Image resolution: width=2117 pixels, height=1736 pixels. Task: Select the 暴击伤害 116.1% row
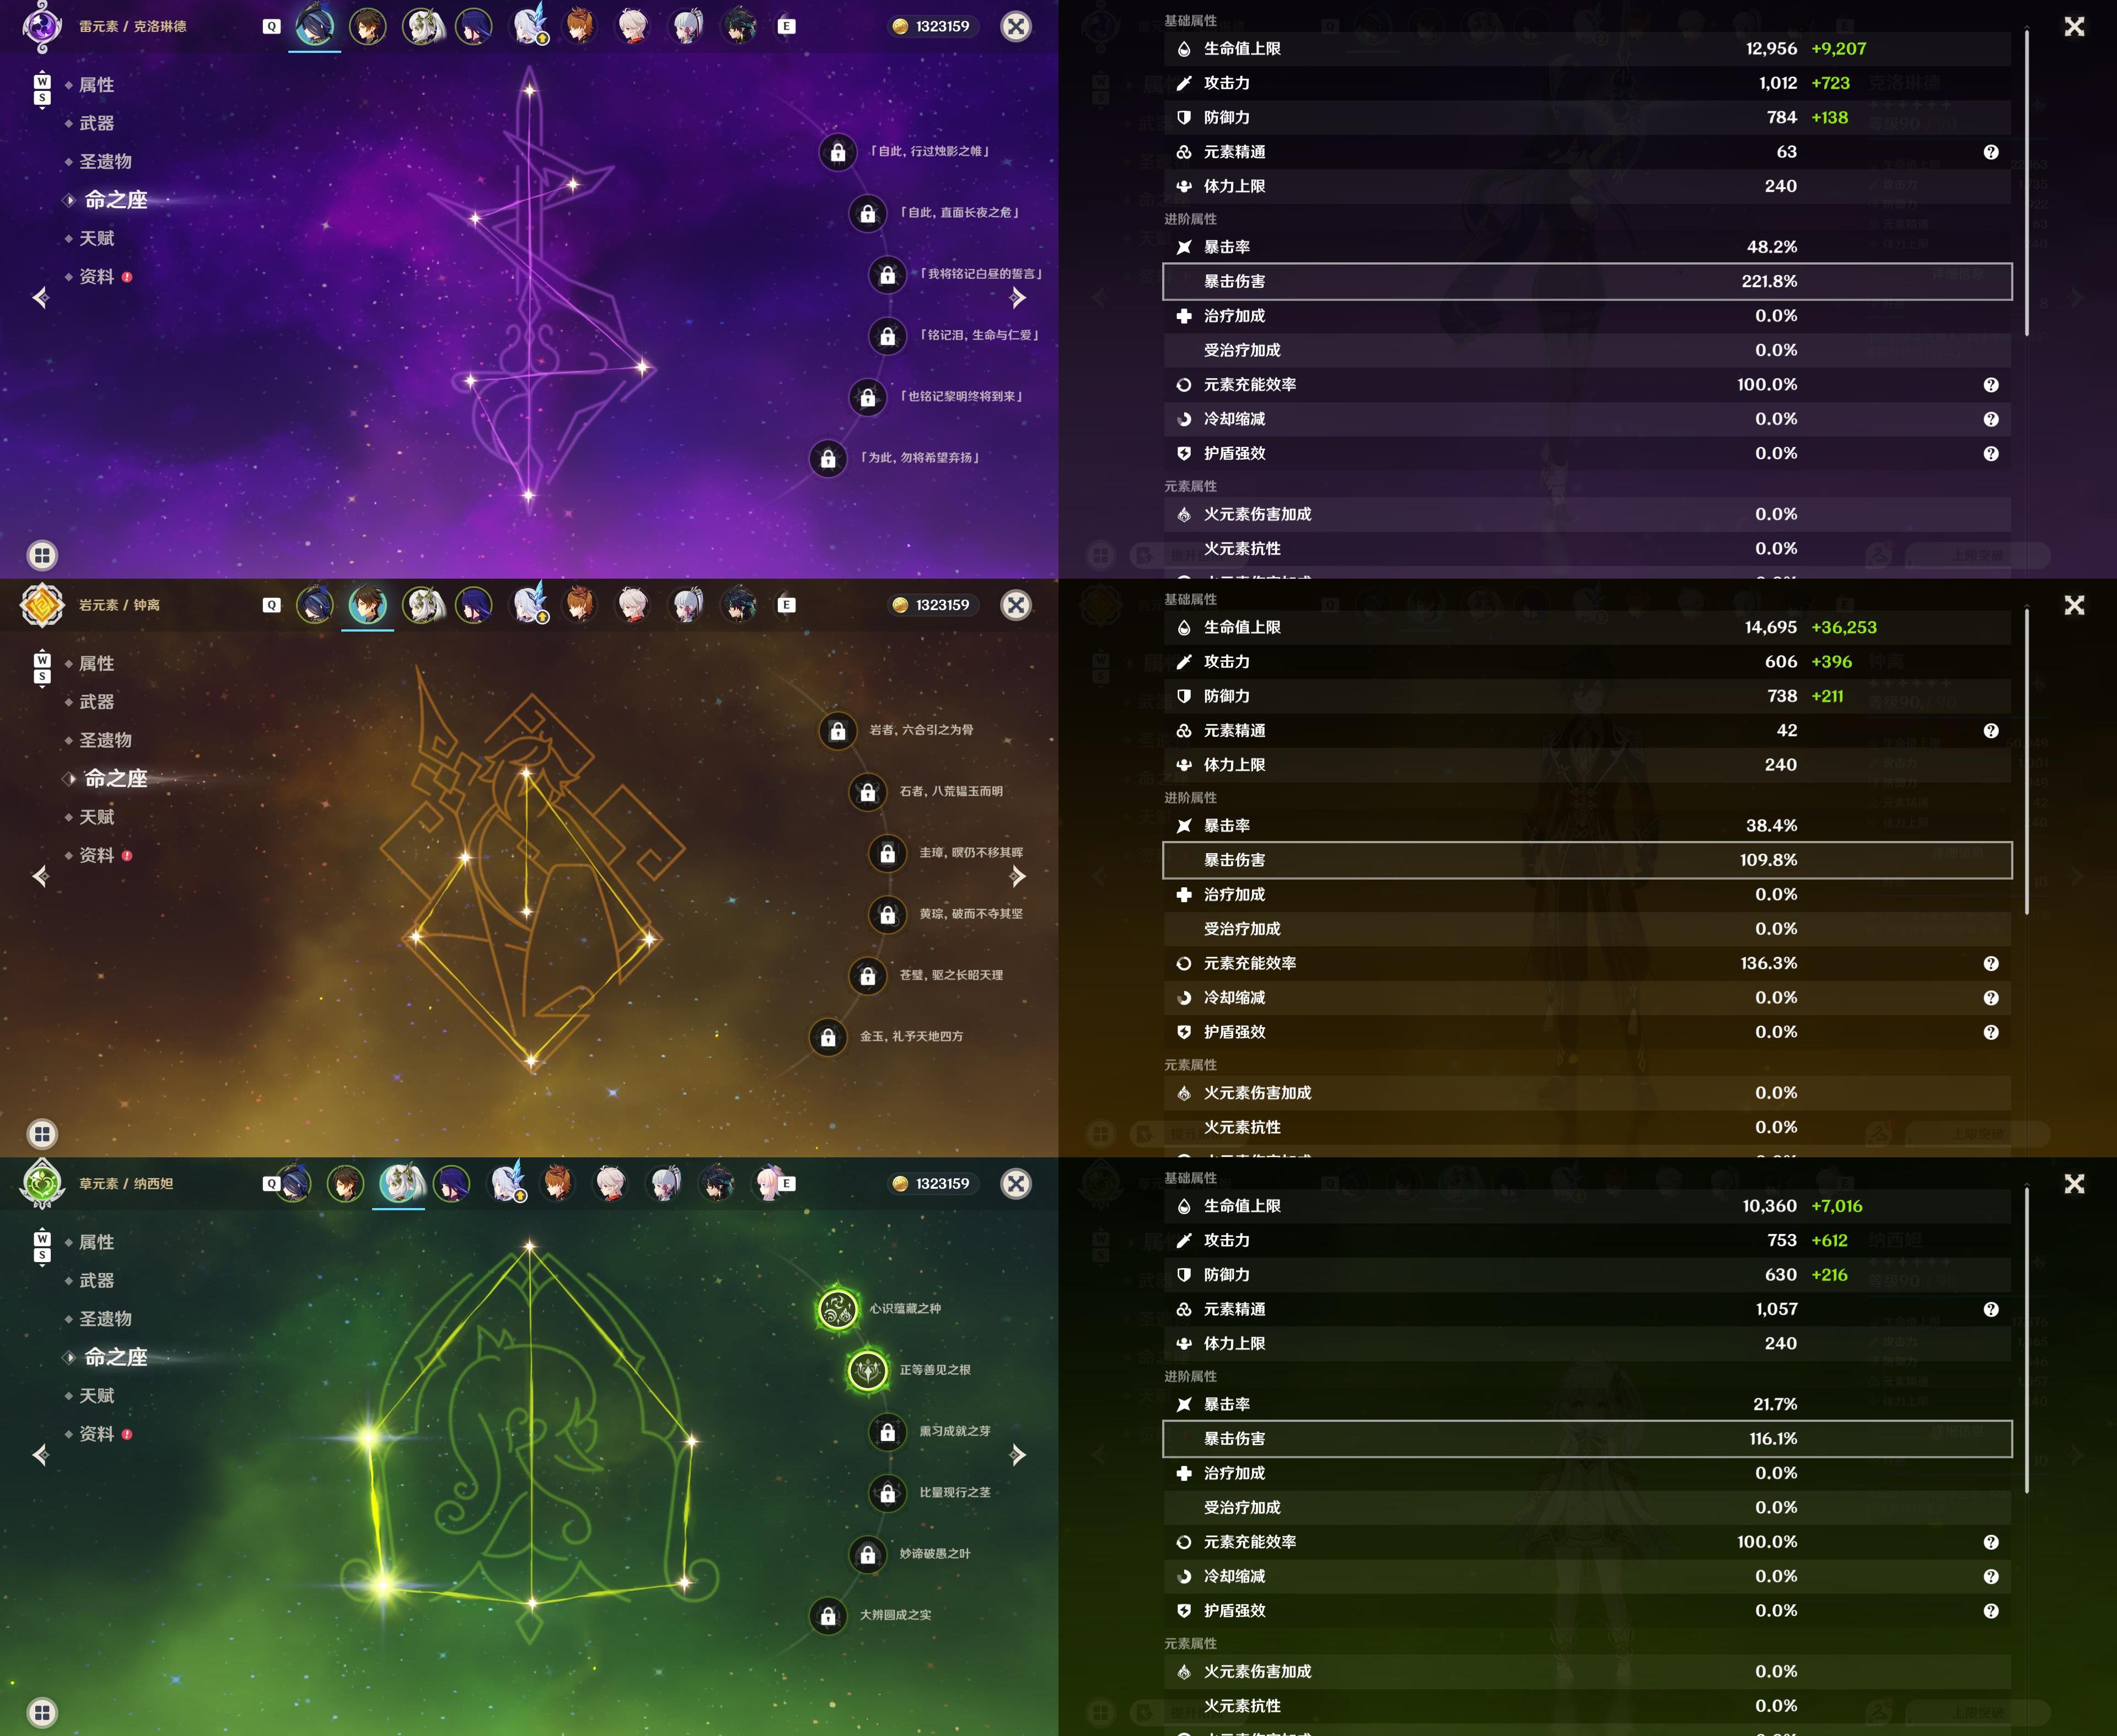coord(1587,1439)
